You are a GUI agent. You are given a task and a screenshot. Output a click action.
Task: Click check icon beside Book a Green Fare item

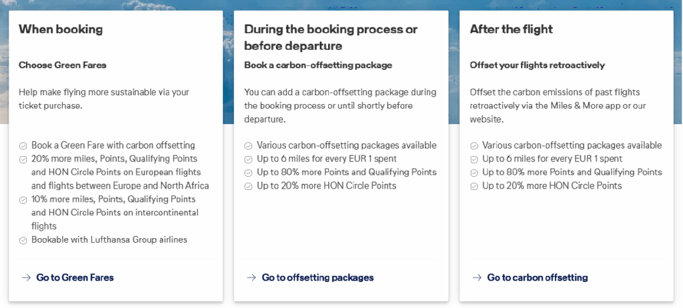[x=23, y=146]
